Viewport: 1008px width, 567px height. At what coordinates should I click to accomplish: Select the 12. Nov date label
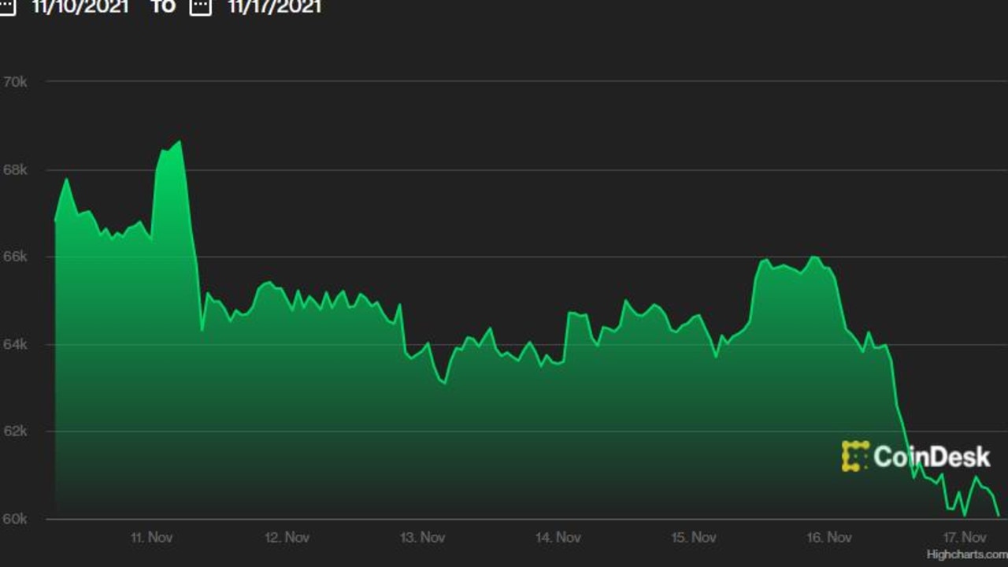click(x=287, y=538)
